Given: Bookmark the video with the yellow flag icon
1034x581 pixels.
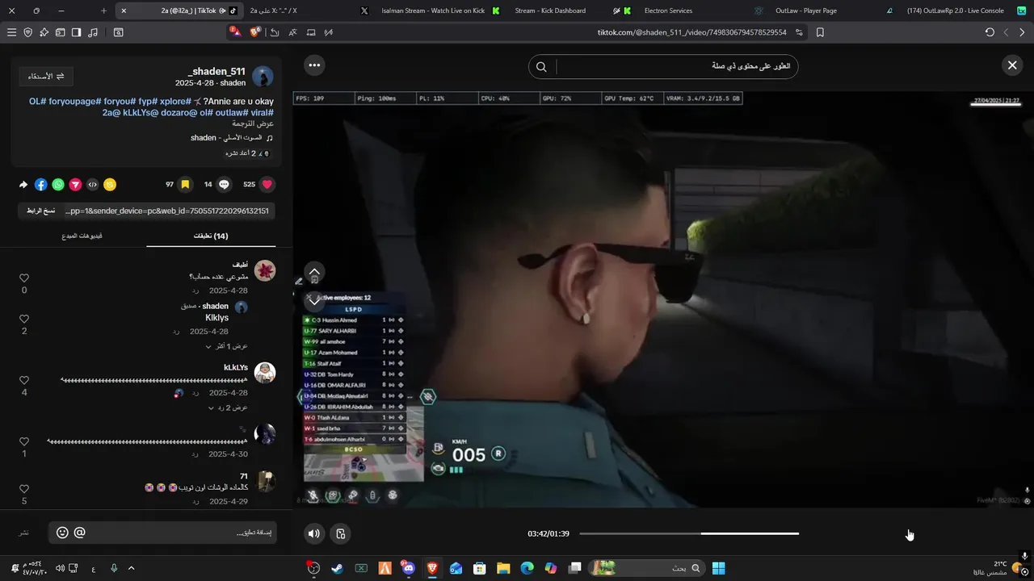Looking at the screenshot, I should [185, 184].
